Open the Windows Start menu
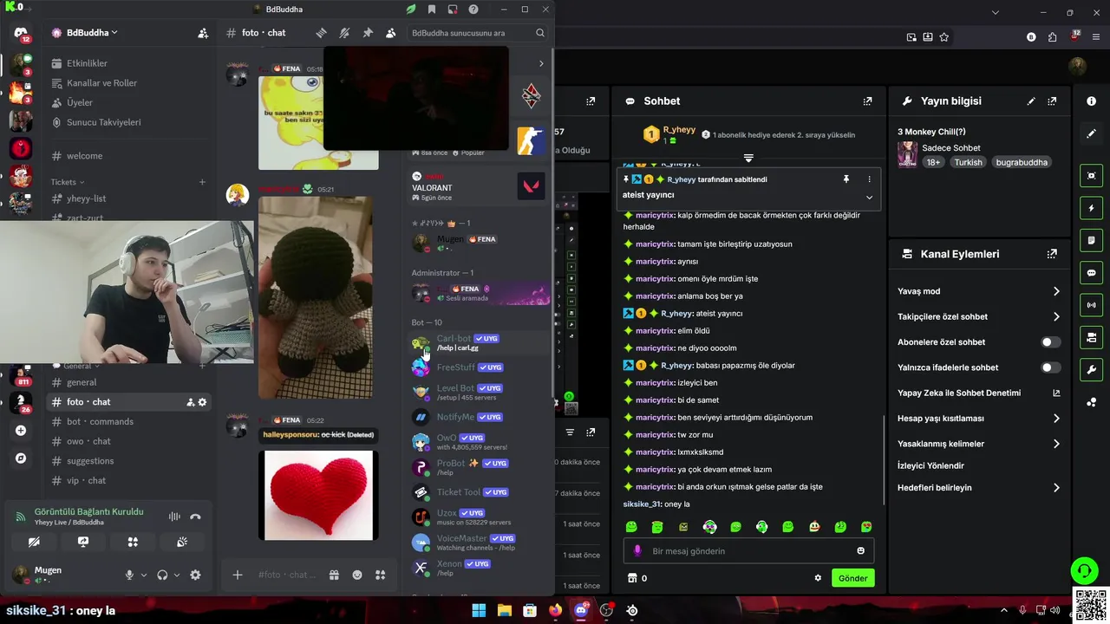The height and width of the screenshot is (624, 1110). pos(479,610)
